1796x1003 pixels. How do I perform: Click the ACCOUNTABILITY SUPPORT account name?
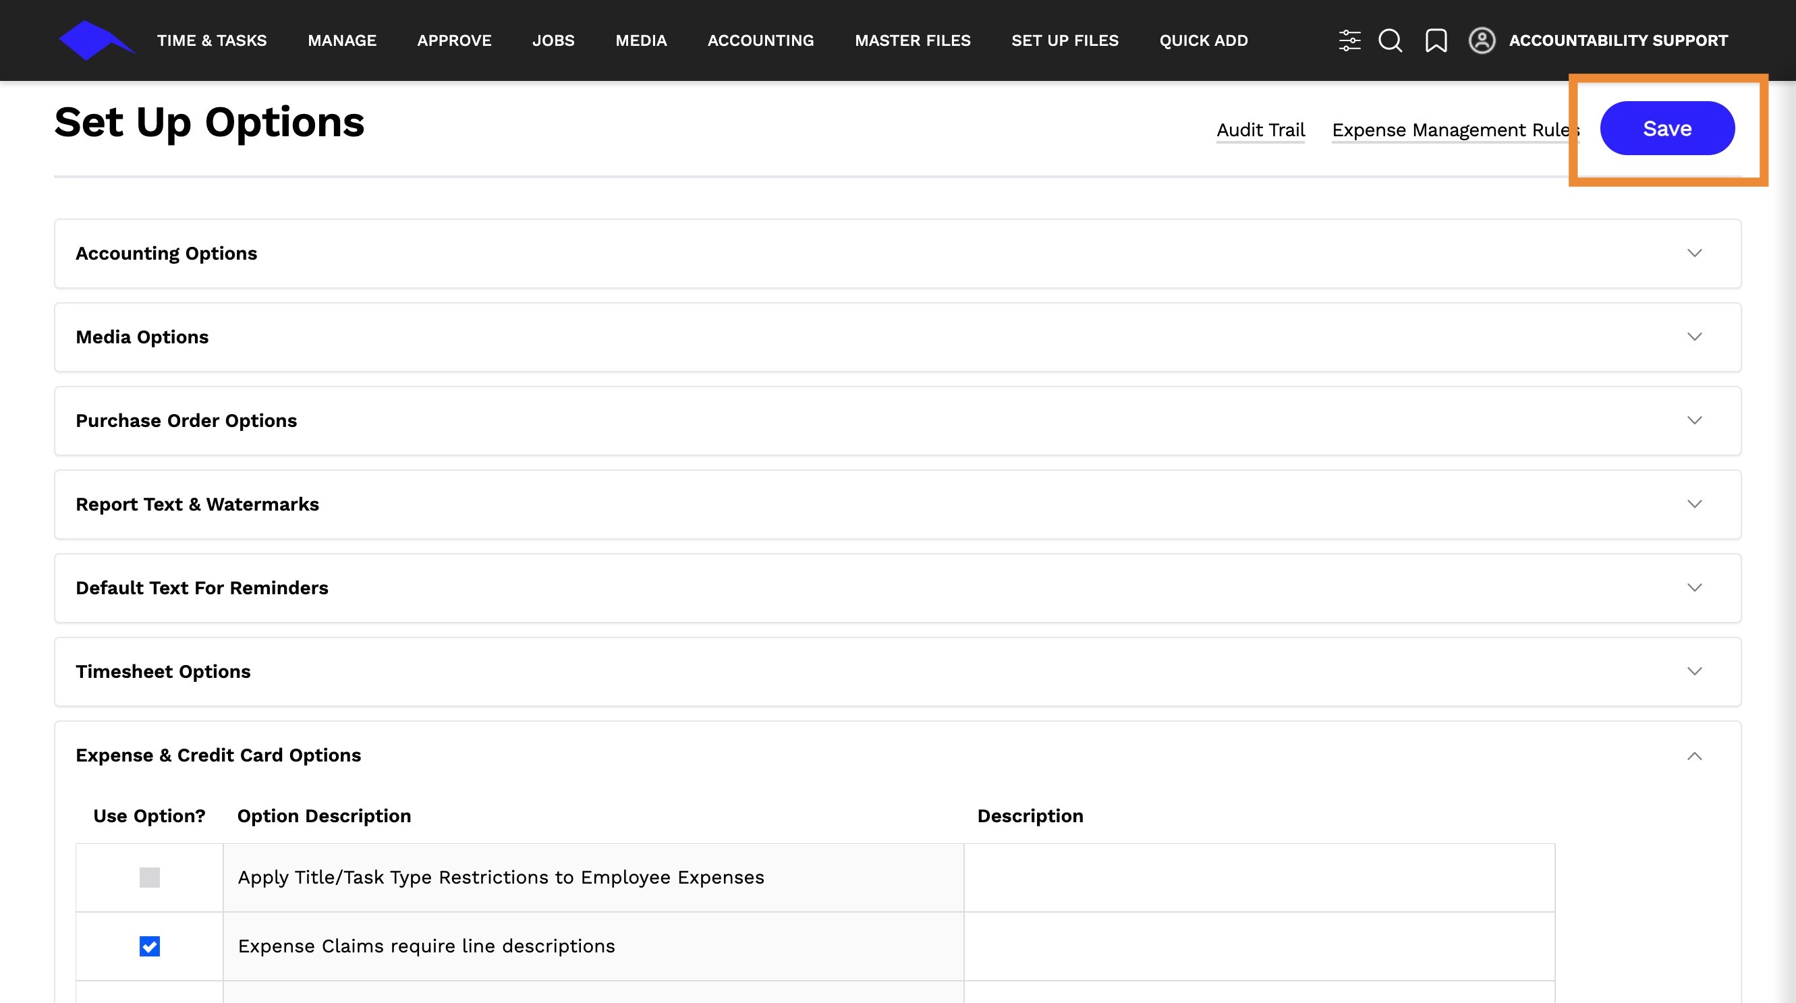coord(1618,40)
